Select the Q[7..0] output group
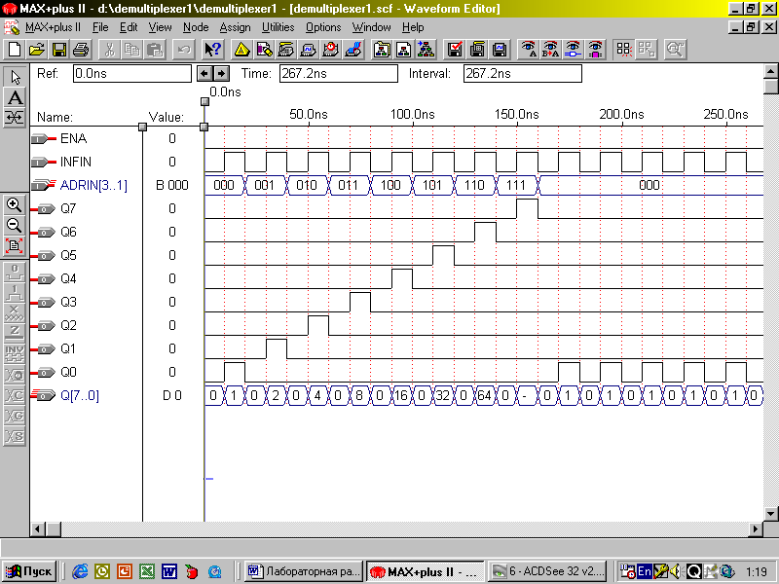The height and width of the screenshot is (584, 779). pyautogui.click(x=79, y=395)
